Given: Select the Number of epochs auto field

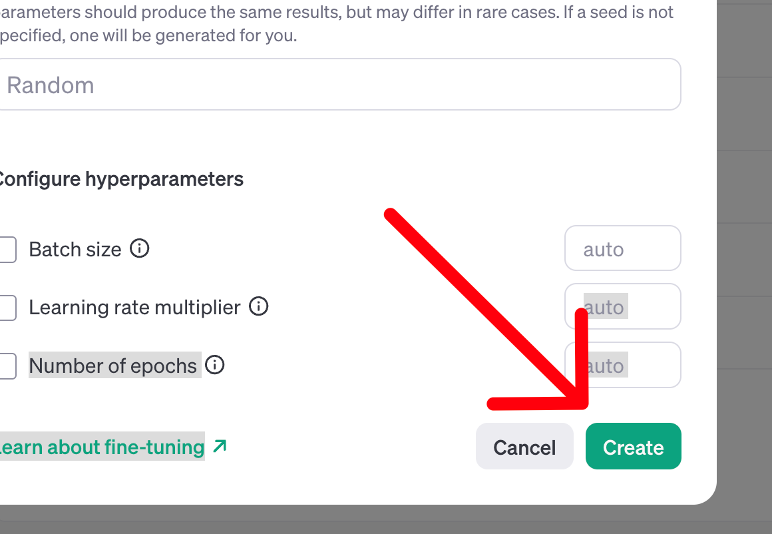Looking at the screenshot, I should click(x=622, y=365).
